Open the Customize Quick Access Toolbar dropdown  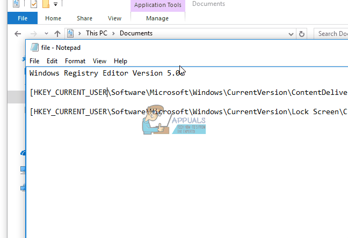pyautogui.click(x=55, y=4)
